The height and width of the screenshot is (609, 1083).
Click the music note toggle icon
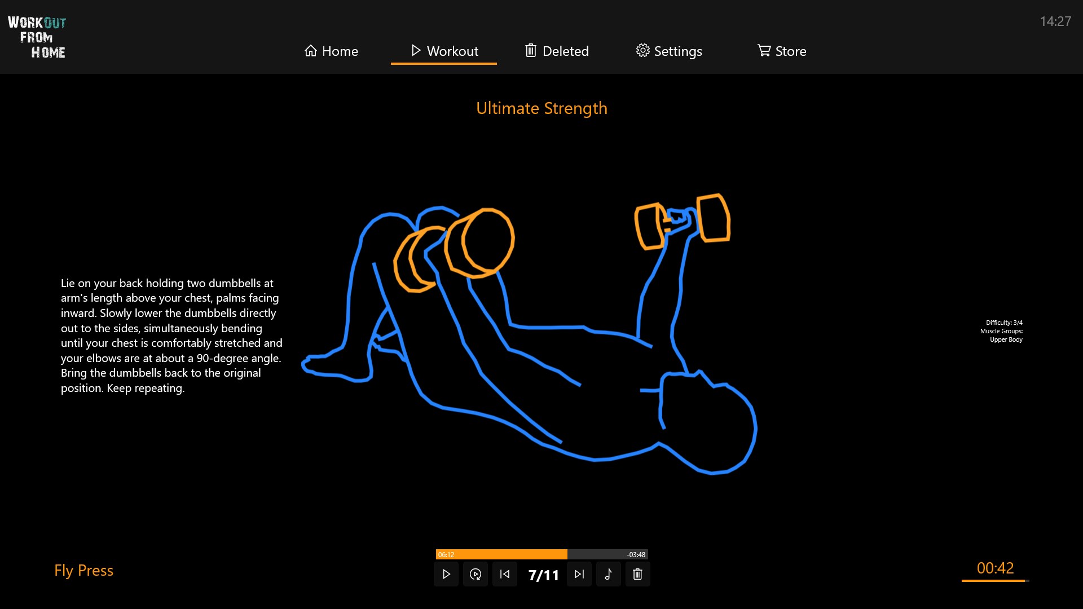609,574
